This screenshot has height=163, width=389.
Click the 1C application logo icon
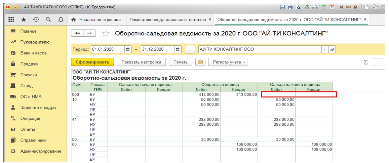(8, 7)
